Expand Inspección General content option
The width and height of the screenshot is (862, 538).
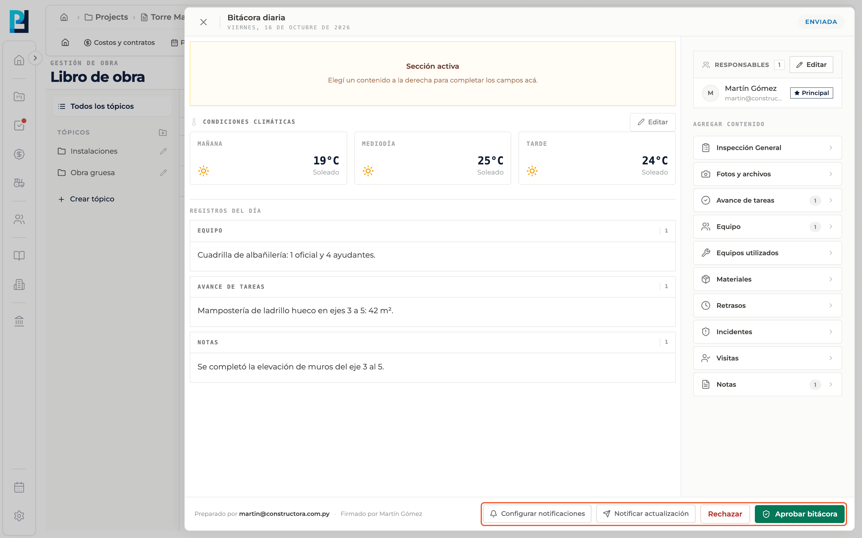point(767,148)
